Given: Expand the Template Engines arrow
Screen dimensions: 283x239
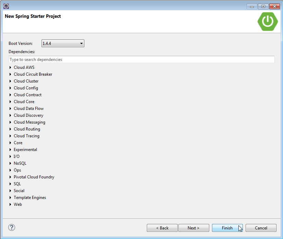Looking at the screenshot, I should coord(10,197).
